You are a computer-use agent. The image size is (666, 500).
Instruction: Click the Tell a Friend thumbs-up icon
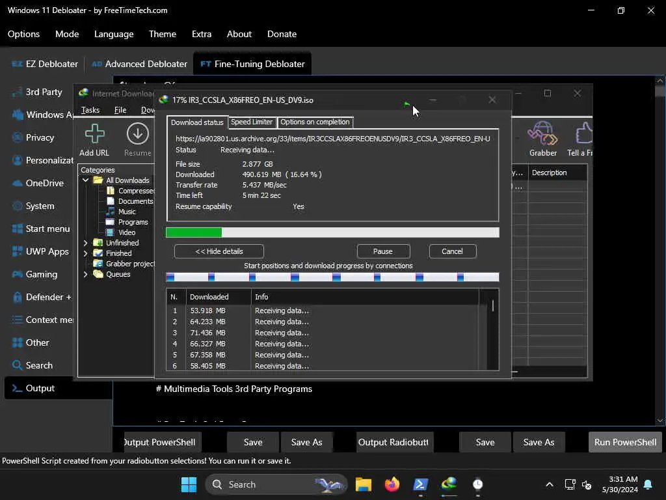[583, 133]
